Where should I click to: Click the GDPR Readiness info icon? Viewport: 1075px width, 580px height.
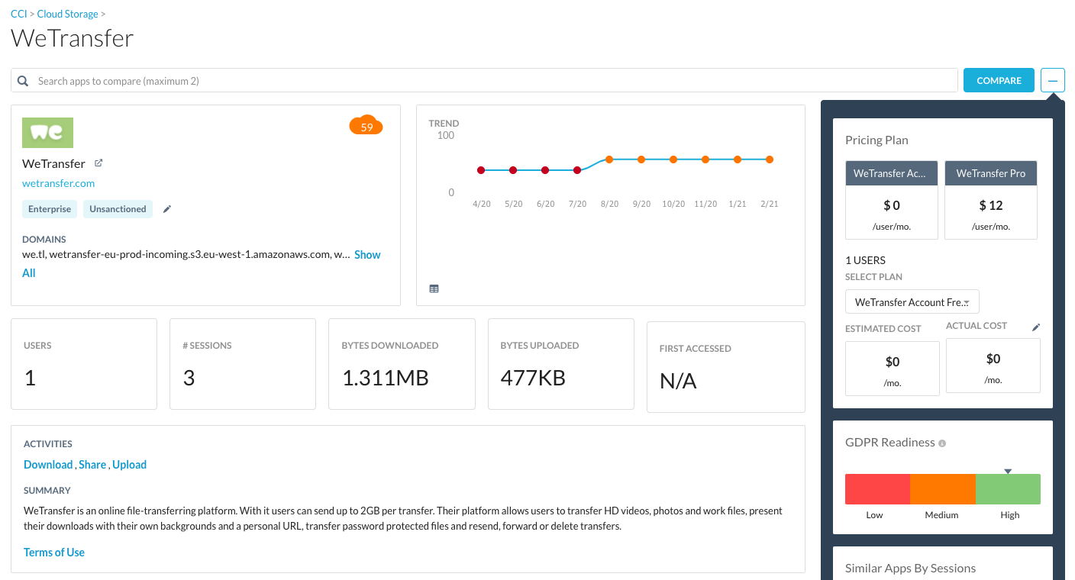coord(942,443)
